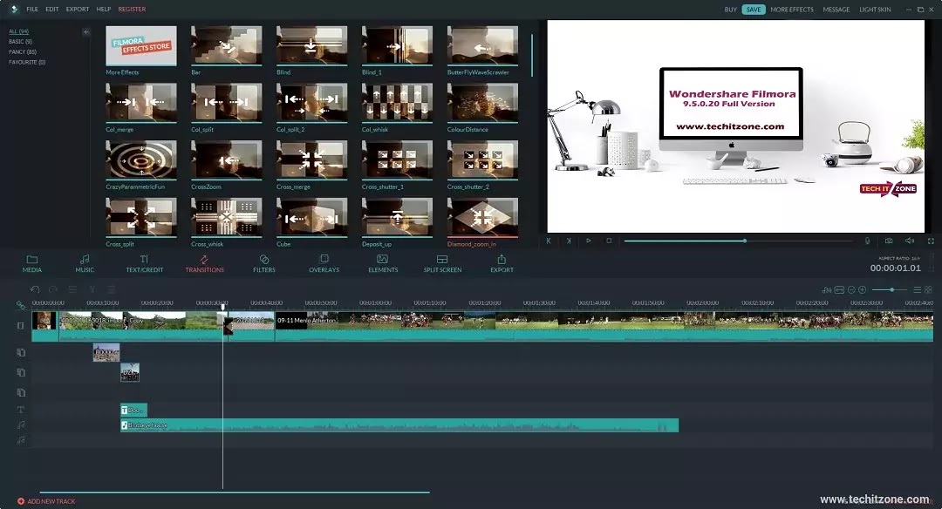Viewport: 942px width, 509px height.
Task: Switch to Light Skin theme
Action: point(875,10)
